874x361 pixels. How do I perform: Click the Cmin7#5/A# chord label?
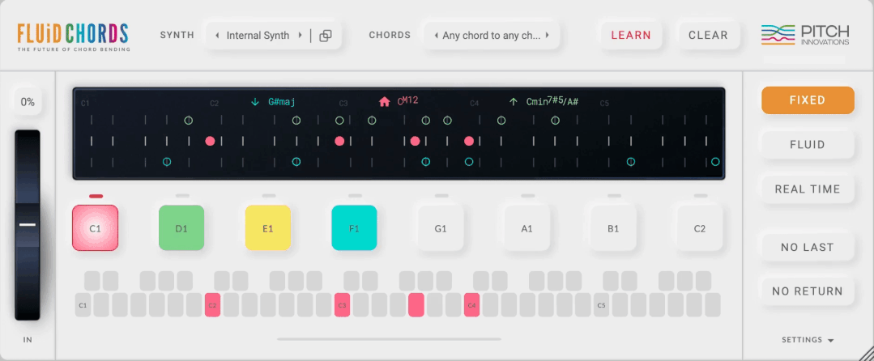[x=552, y=101]
